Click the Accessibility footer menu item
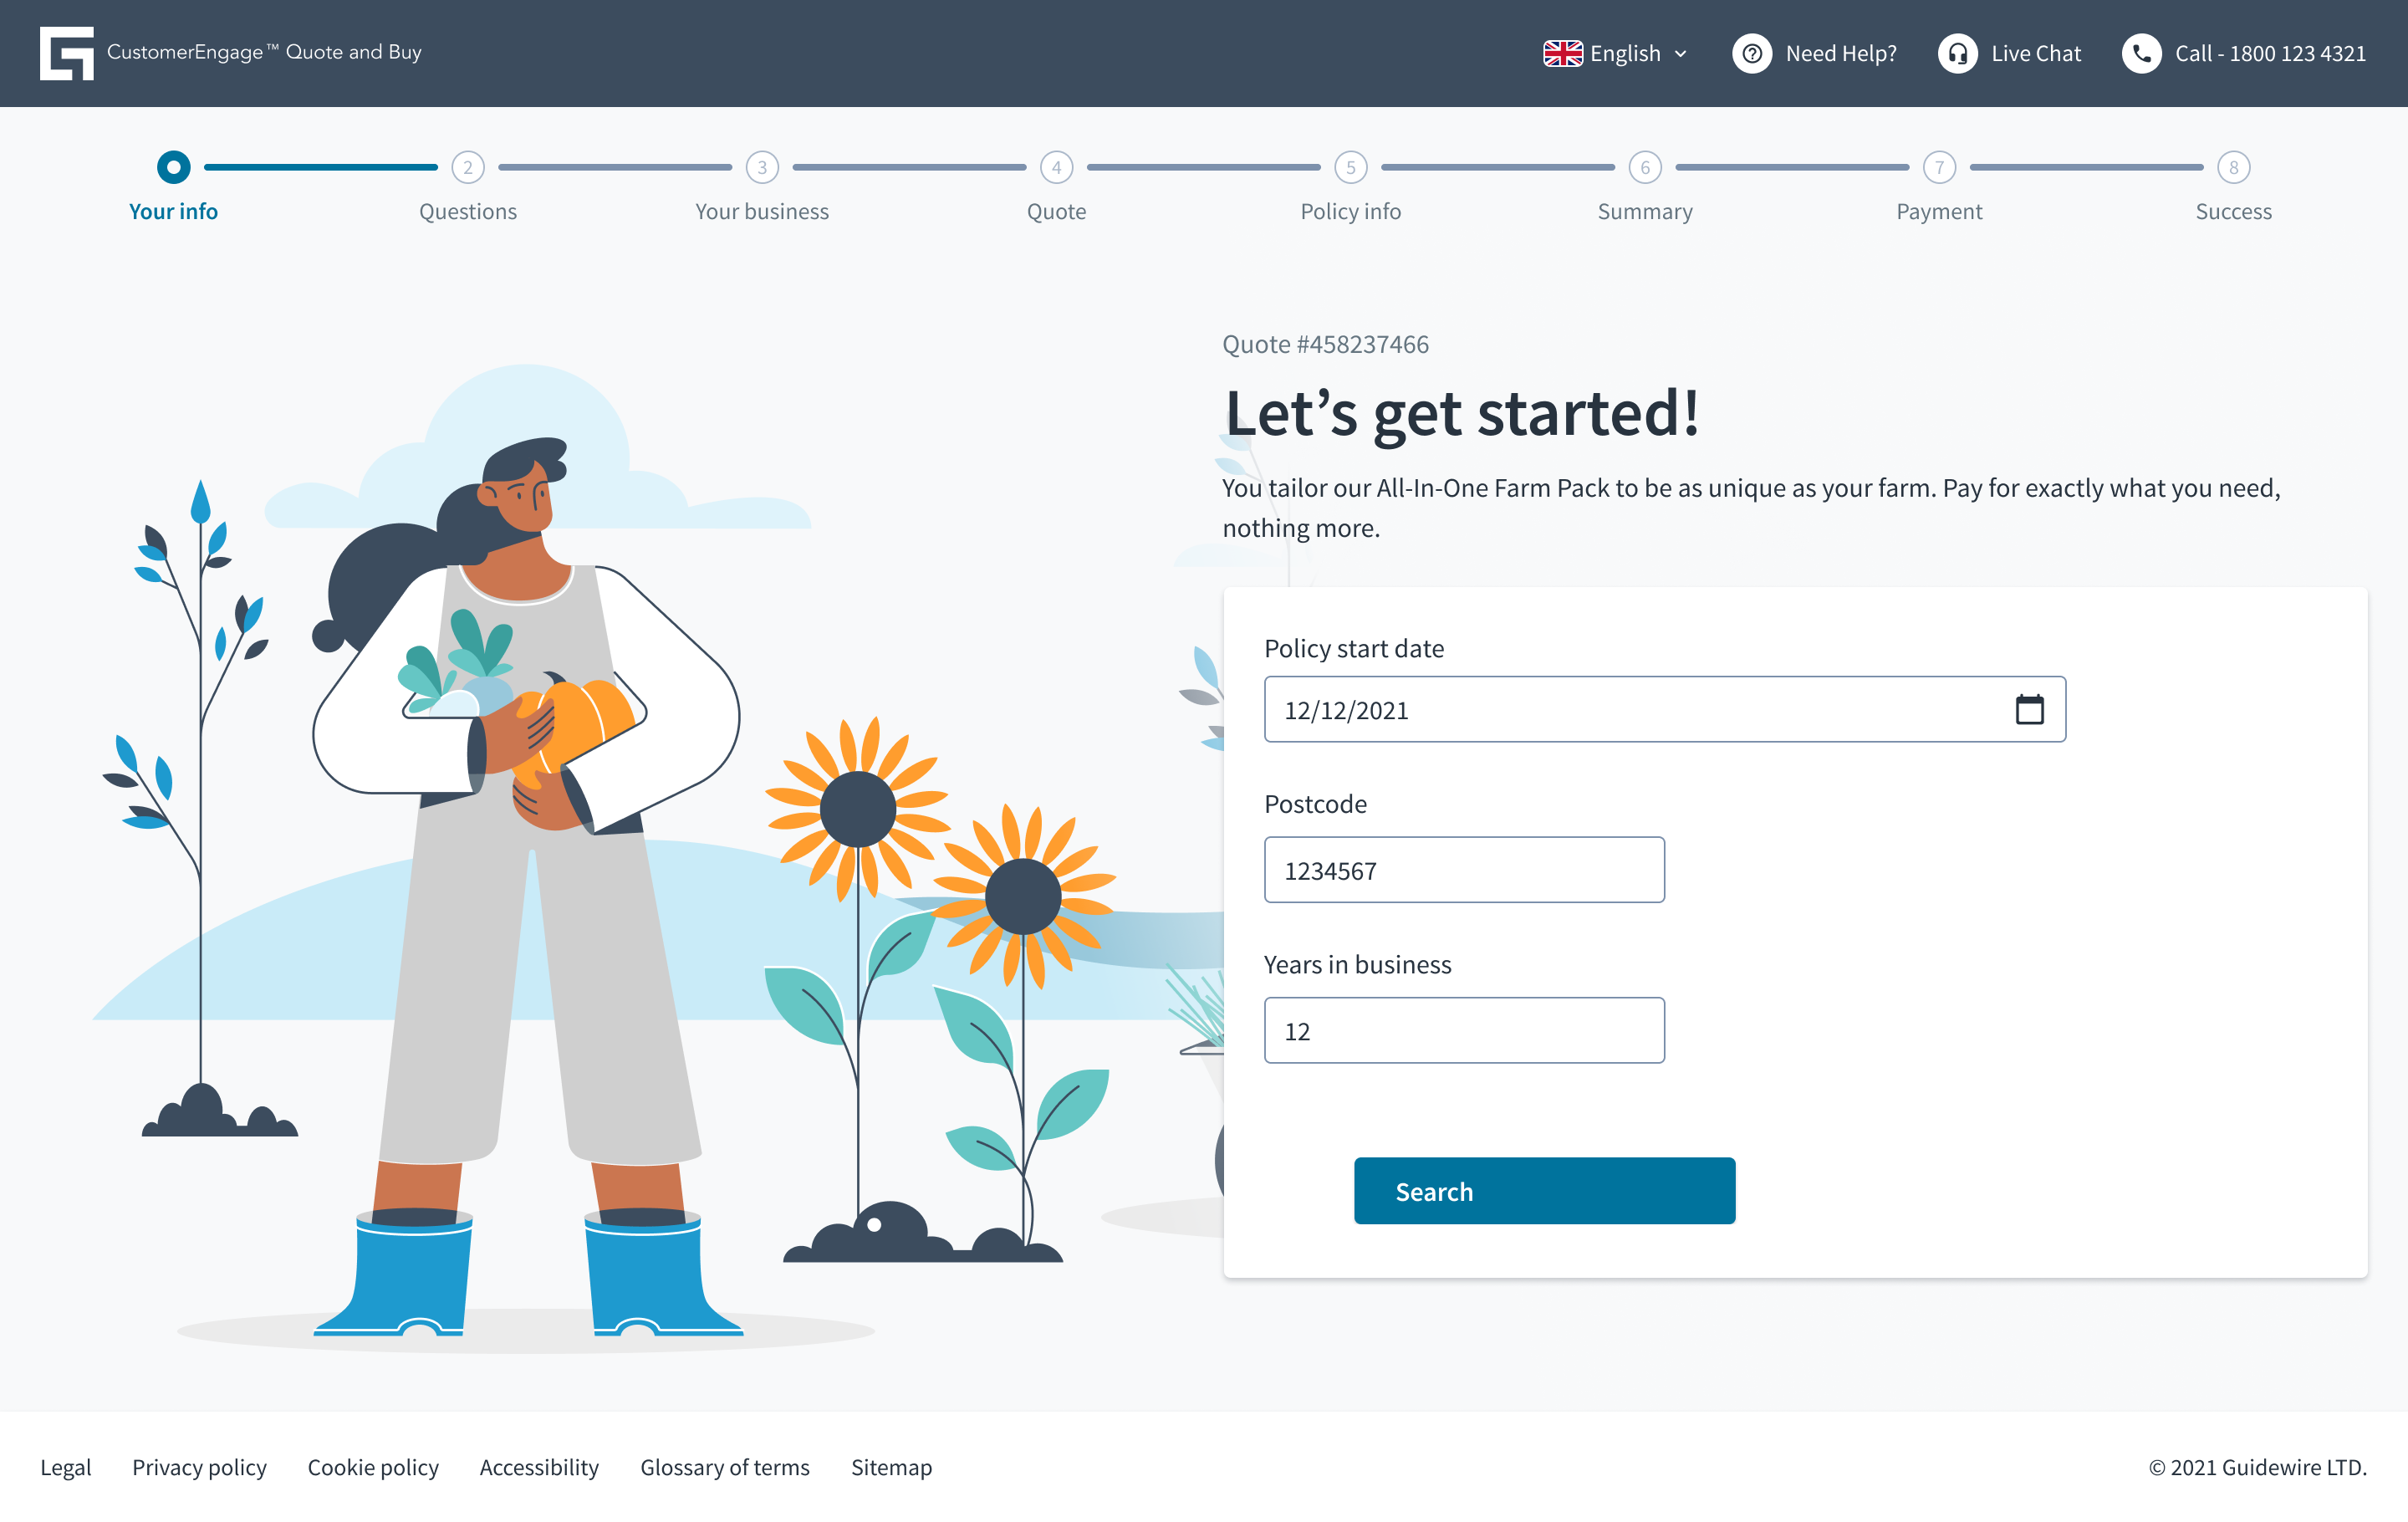Screen dimensions: 2408x1522 click(538, 1464)
